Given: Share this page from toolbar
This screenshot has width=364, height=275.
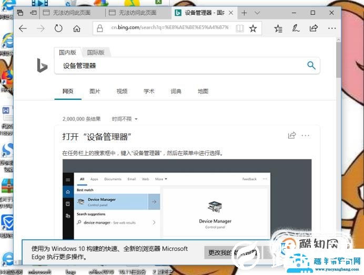Looking at the screenshot, I should 314,28.
